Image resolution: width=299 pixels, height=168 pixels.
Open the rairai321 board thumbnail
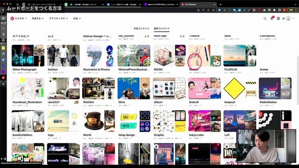tap(64, 88)
